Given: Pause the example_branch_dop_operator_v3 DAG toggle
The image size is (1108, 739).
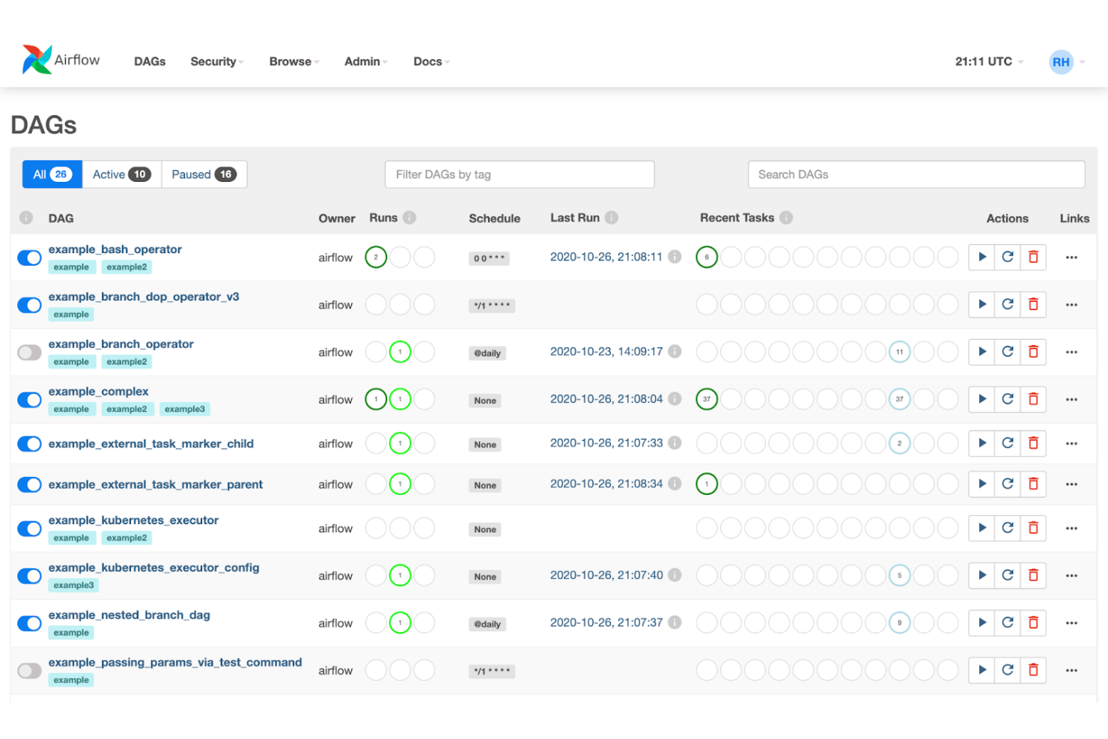Looking at the screenshot, I should coord(29,305).
